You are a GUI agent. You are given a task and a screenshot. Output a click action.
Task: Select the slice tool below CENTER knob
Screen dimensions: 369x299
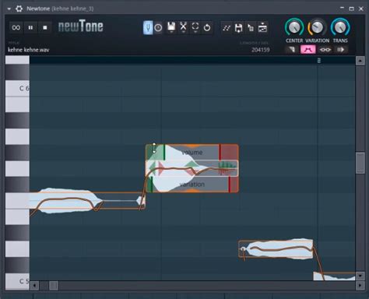pos(292,49)
